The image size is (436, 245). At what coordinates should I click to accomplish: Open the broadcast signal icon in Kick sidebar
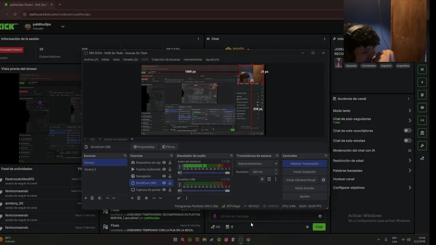(x=422, y=120)
